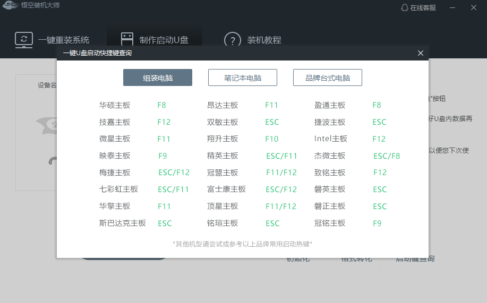
Task: Click the ESC/F11 hotkey for 七彩虹主板
Action: coord(173,189)
